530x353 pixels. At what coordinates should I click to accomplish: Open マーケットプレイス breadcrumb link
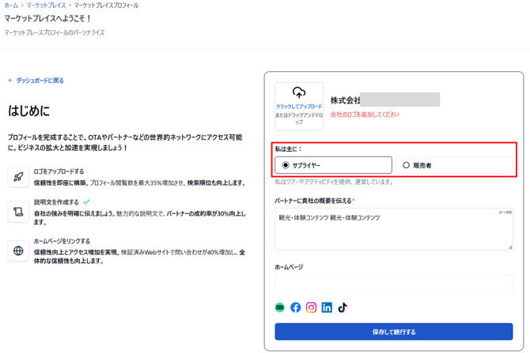46,6
